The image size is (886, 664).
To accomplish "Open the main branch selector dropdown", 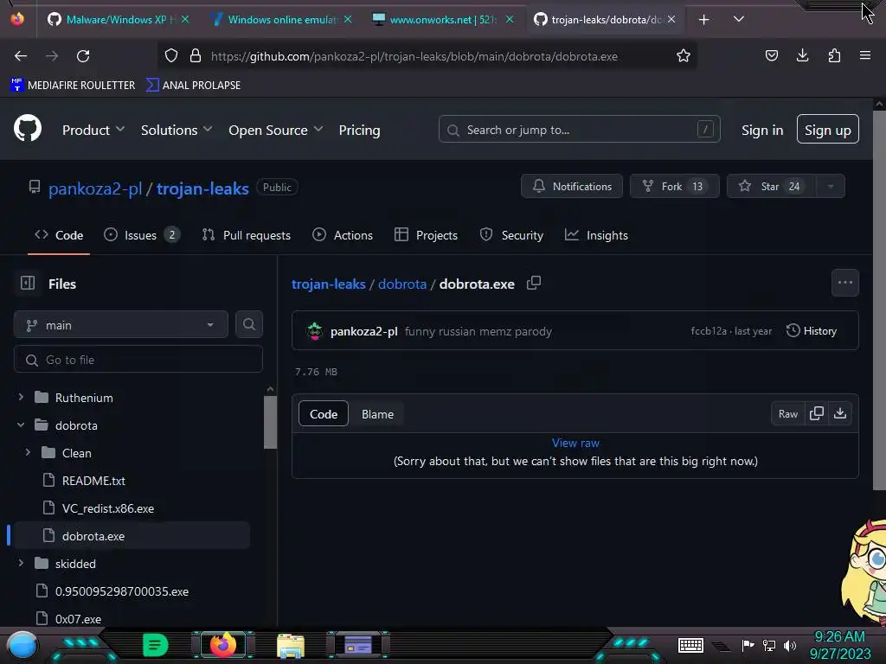I will (121, 325).
